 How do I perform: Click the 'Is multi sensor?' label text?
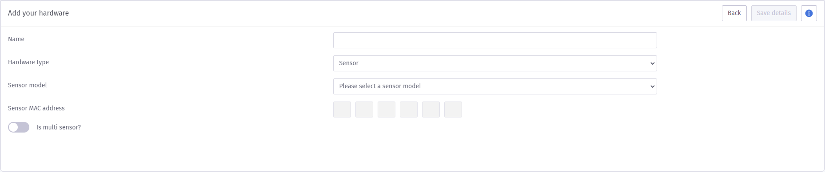click(59, 128)
